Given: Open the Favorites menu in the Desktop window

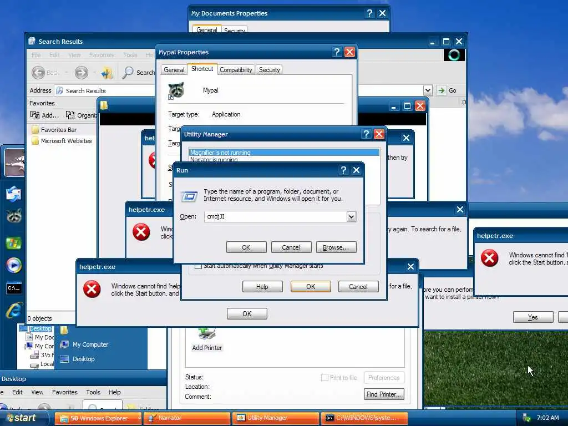Looking at the screenshot, I should (64, 392).
